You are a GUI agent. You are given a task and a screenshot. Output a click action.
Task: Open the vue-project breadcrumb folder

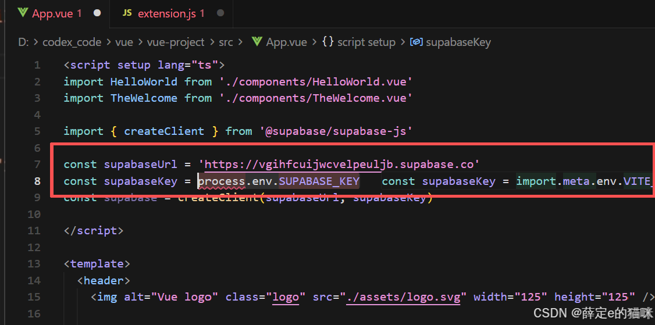(176, 42)
